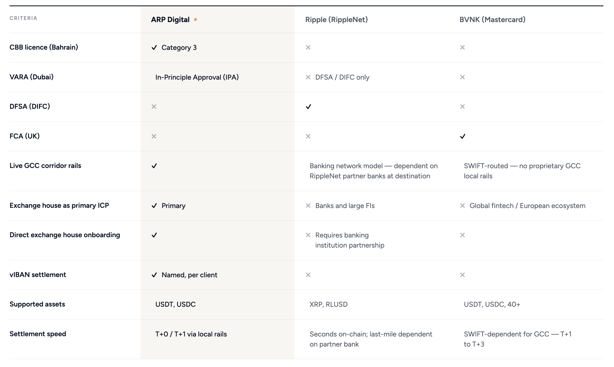Click the Settlement speed row label
This screenshot has width=614, height=367.
pyautogui.click(x=38, y=334)
